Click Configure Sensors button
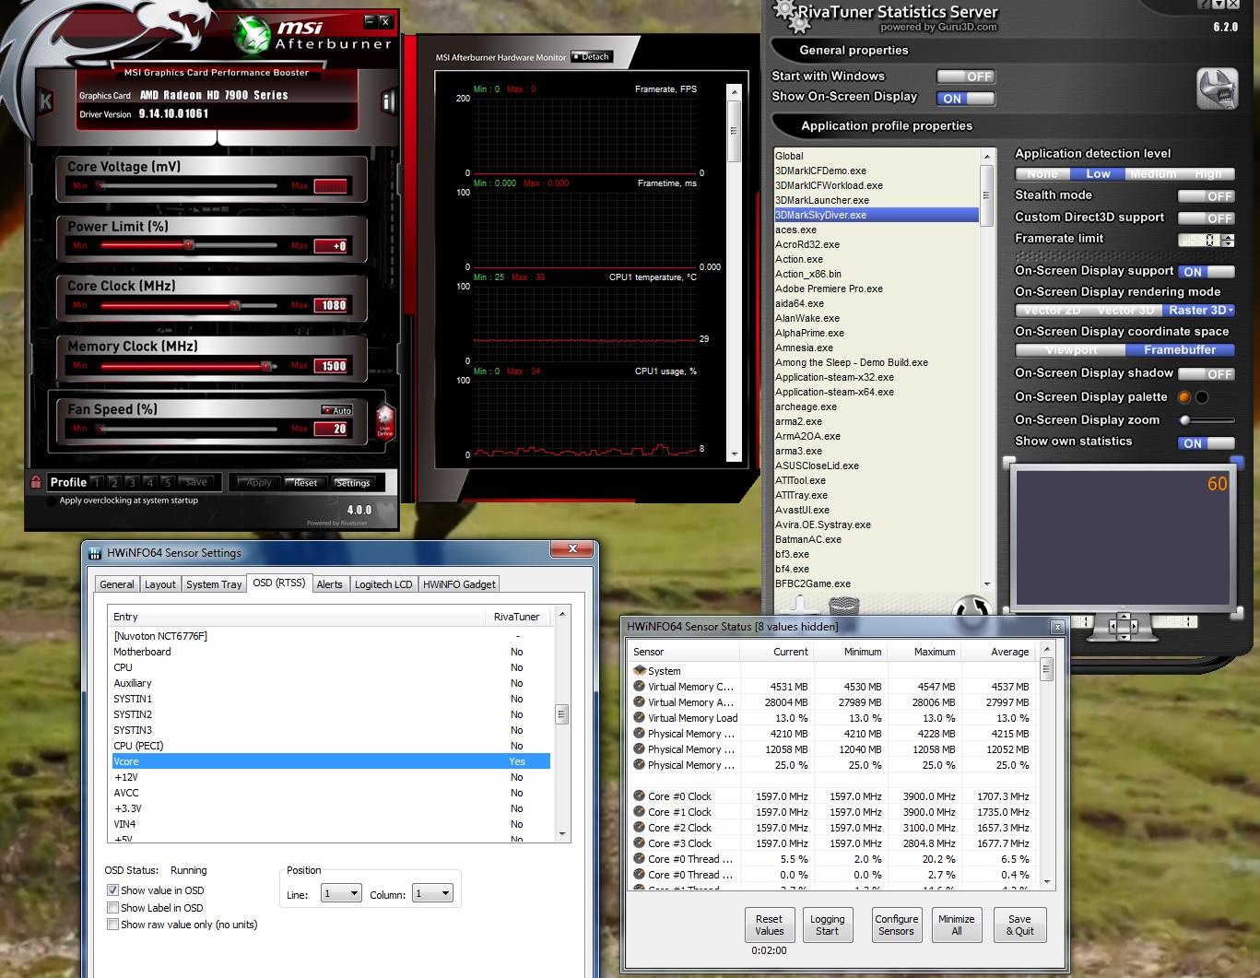Screen dimensions: 1260x978 pos(896,925)
